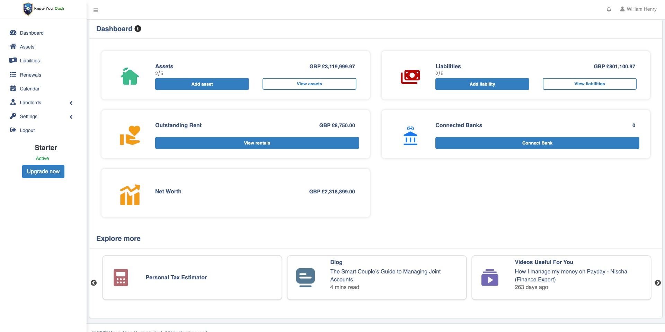Click the Upgrade now button
This screenshot has height=332, width=665.
coord(43,172)
